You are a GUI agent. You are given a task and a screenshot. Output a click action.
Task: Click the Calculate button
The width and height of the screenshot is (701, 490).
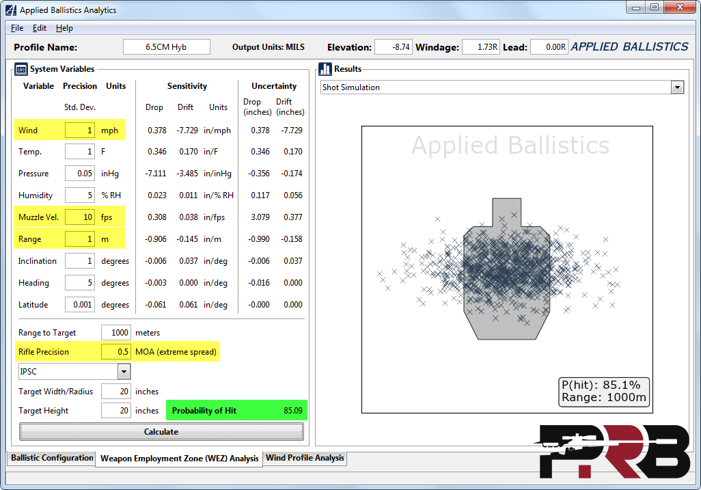161,432
